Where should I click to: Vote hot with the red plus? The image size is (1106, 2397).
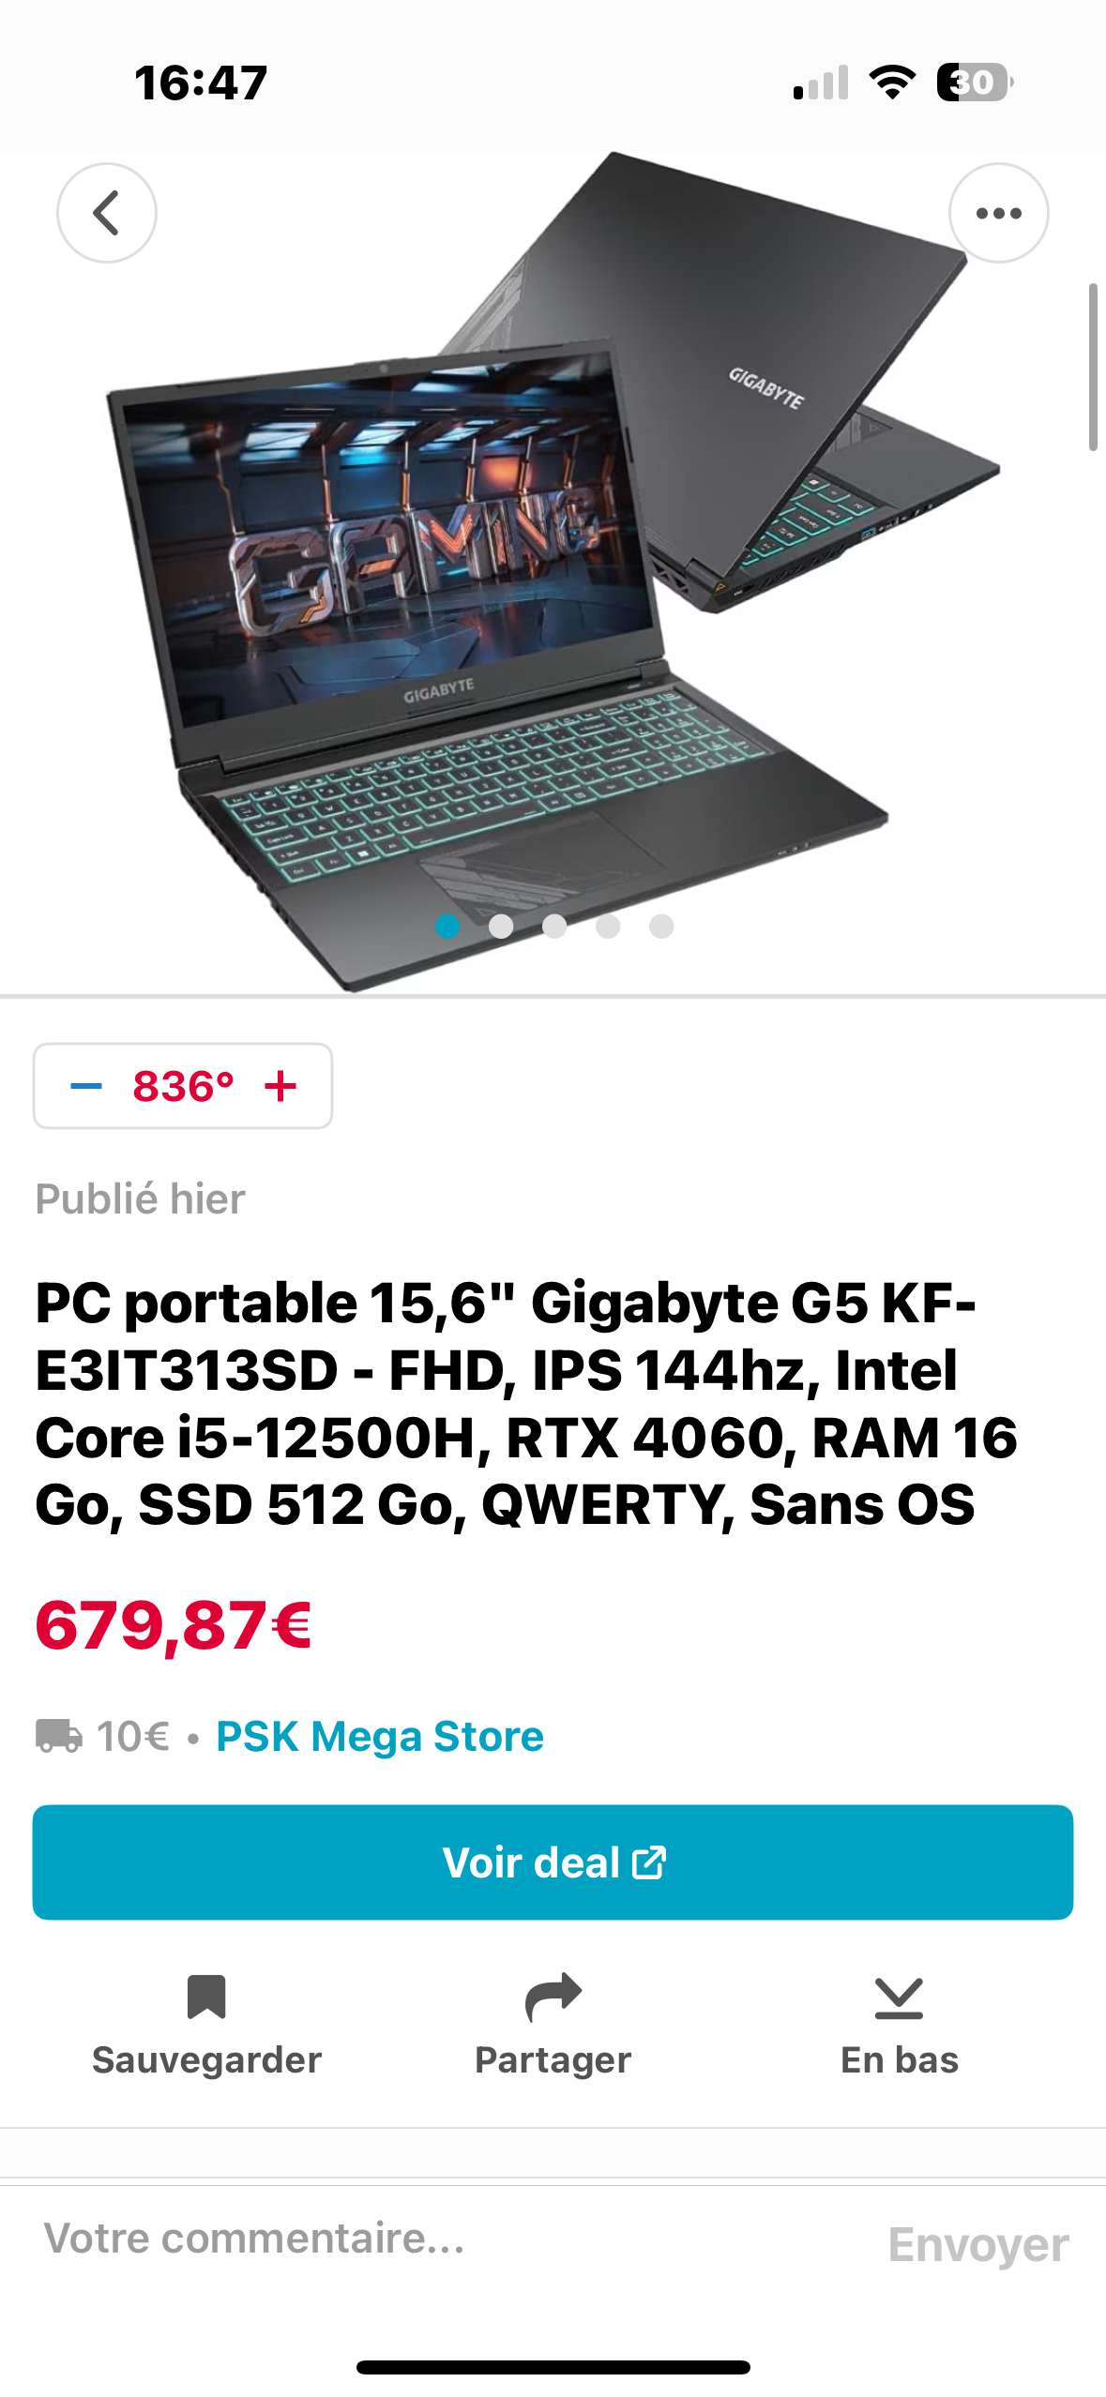click(x=280, y=1086)
